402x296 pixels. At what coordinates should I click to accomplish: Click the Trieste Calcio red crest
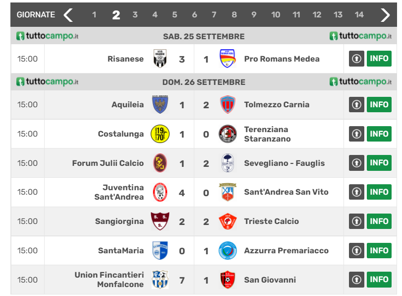pos(228,222)
